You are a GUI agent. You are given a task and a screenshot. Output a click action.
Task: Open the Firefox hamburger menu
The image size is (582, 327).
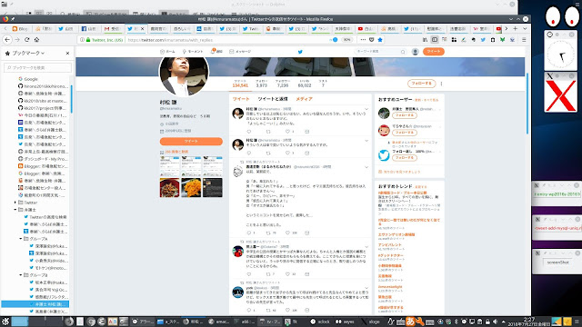[524, 40]
